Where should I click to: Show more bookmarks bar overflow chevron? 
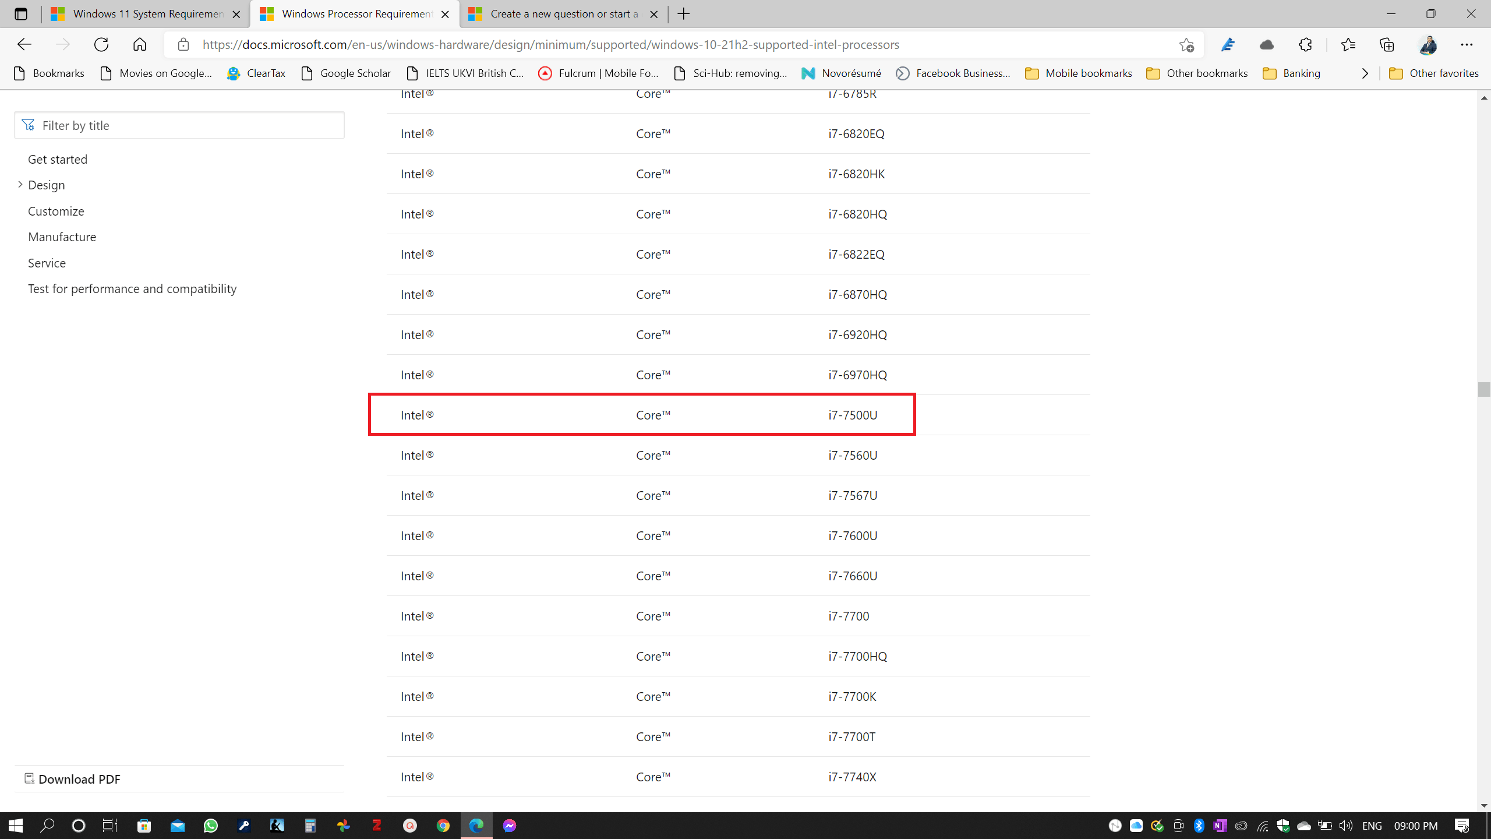[x=1365, y=73]
